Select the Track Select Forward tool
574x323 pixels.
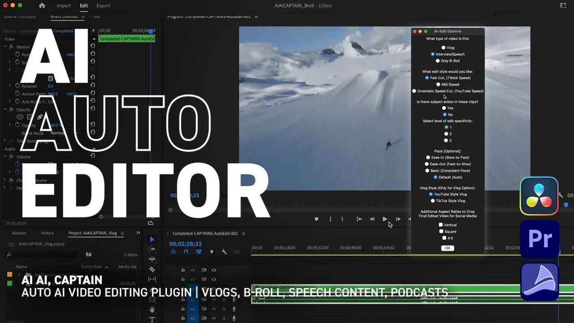tap(152, 249)
